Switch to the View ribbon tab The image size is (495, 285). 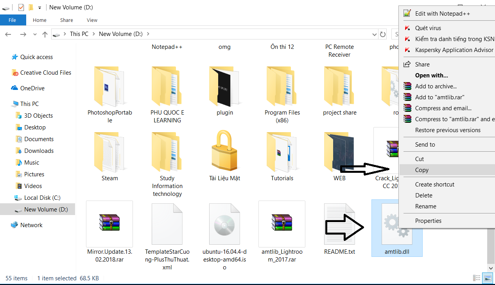pos(92,20)
